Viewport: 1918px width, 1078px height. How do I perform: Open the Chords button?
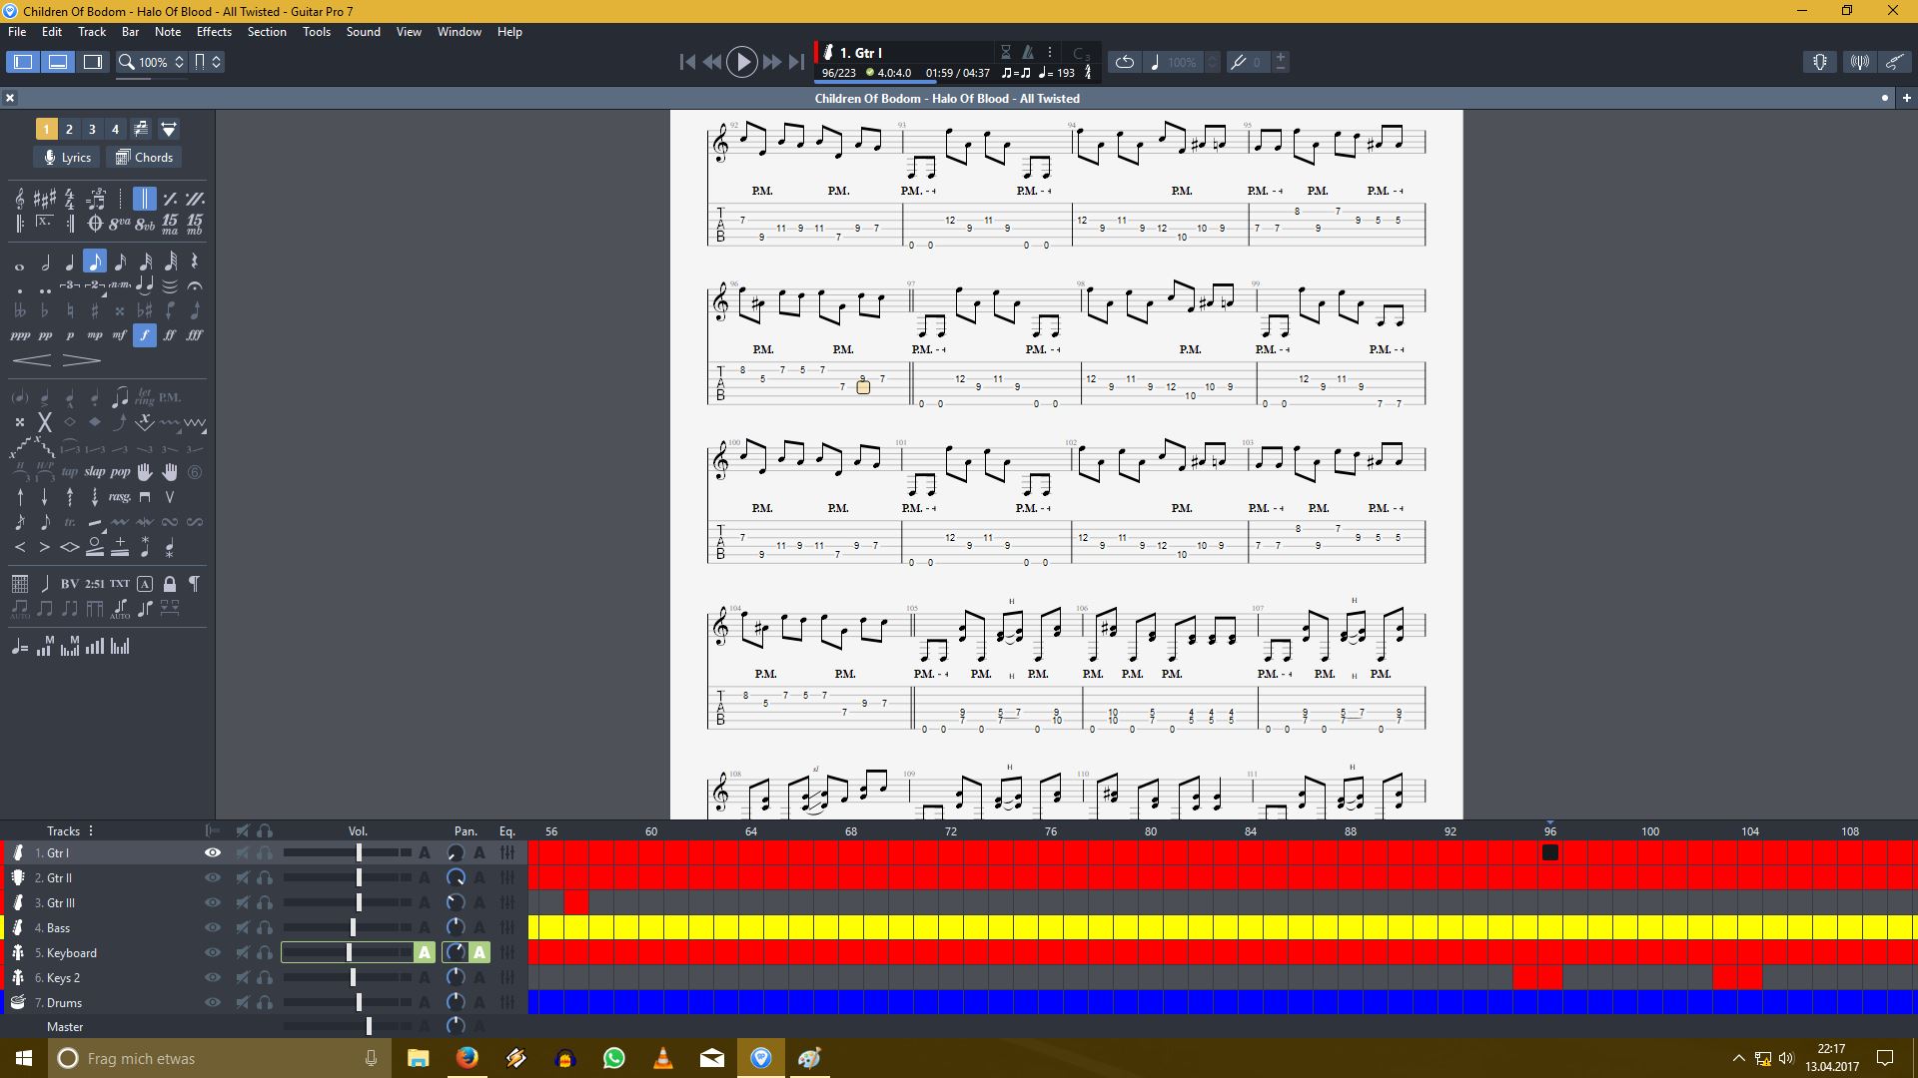tap(144, 157)
